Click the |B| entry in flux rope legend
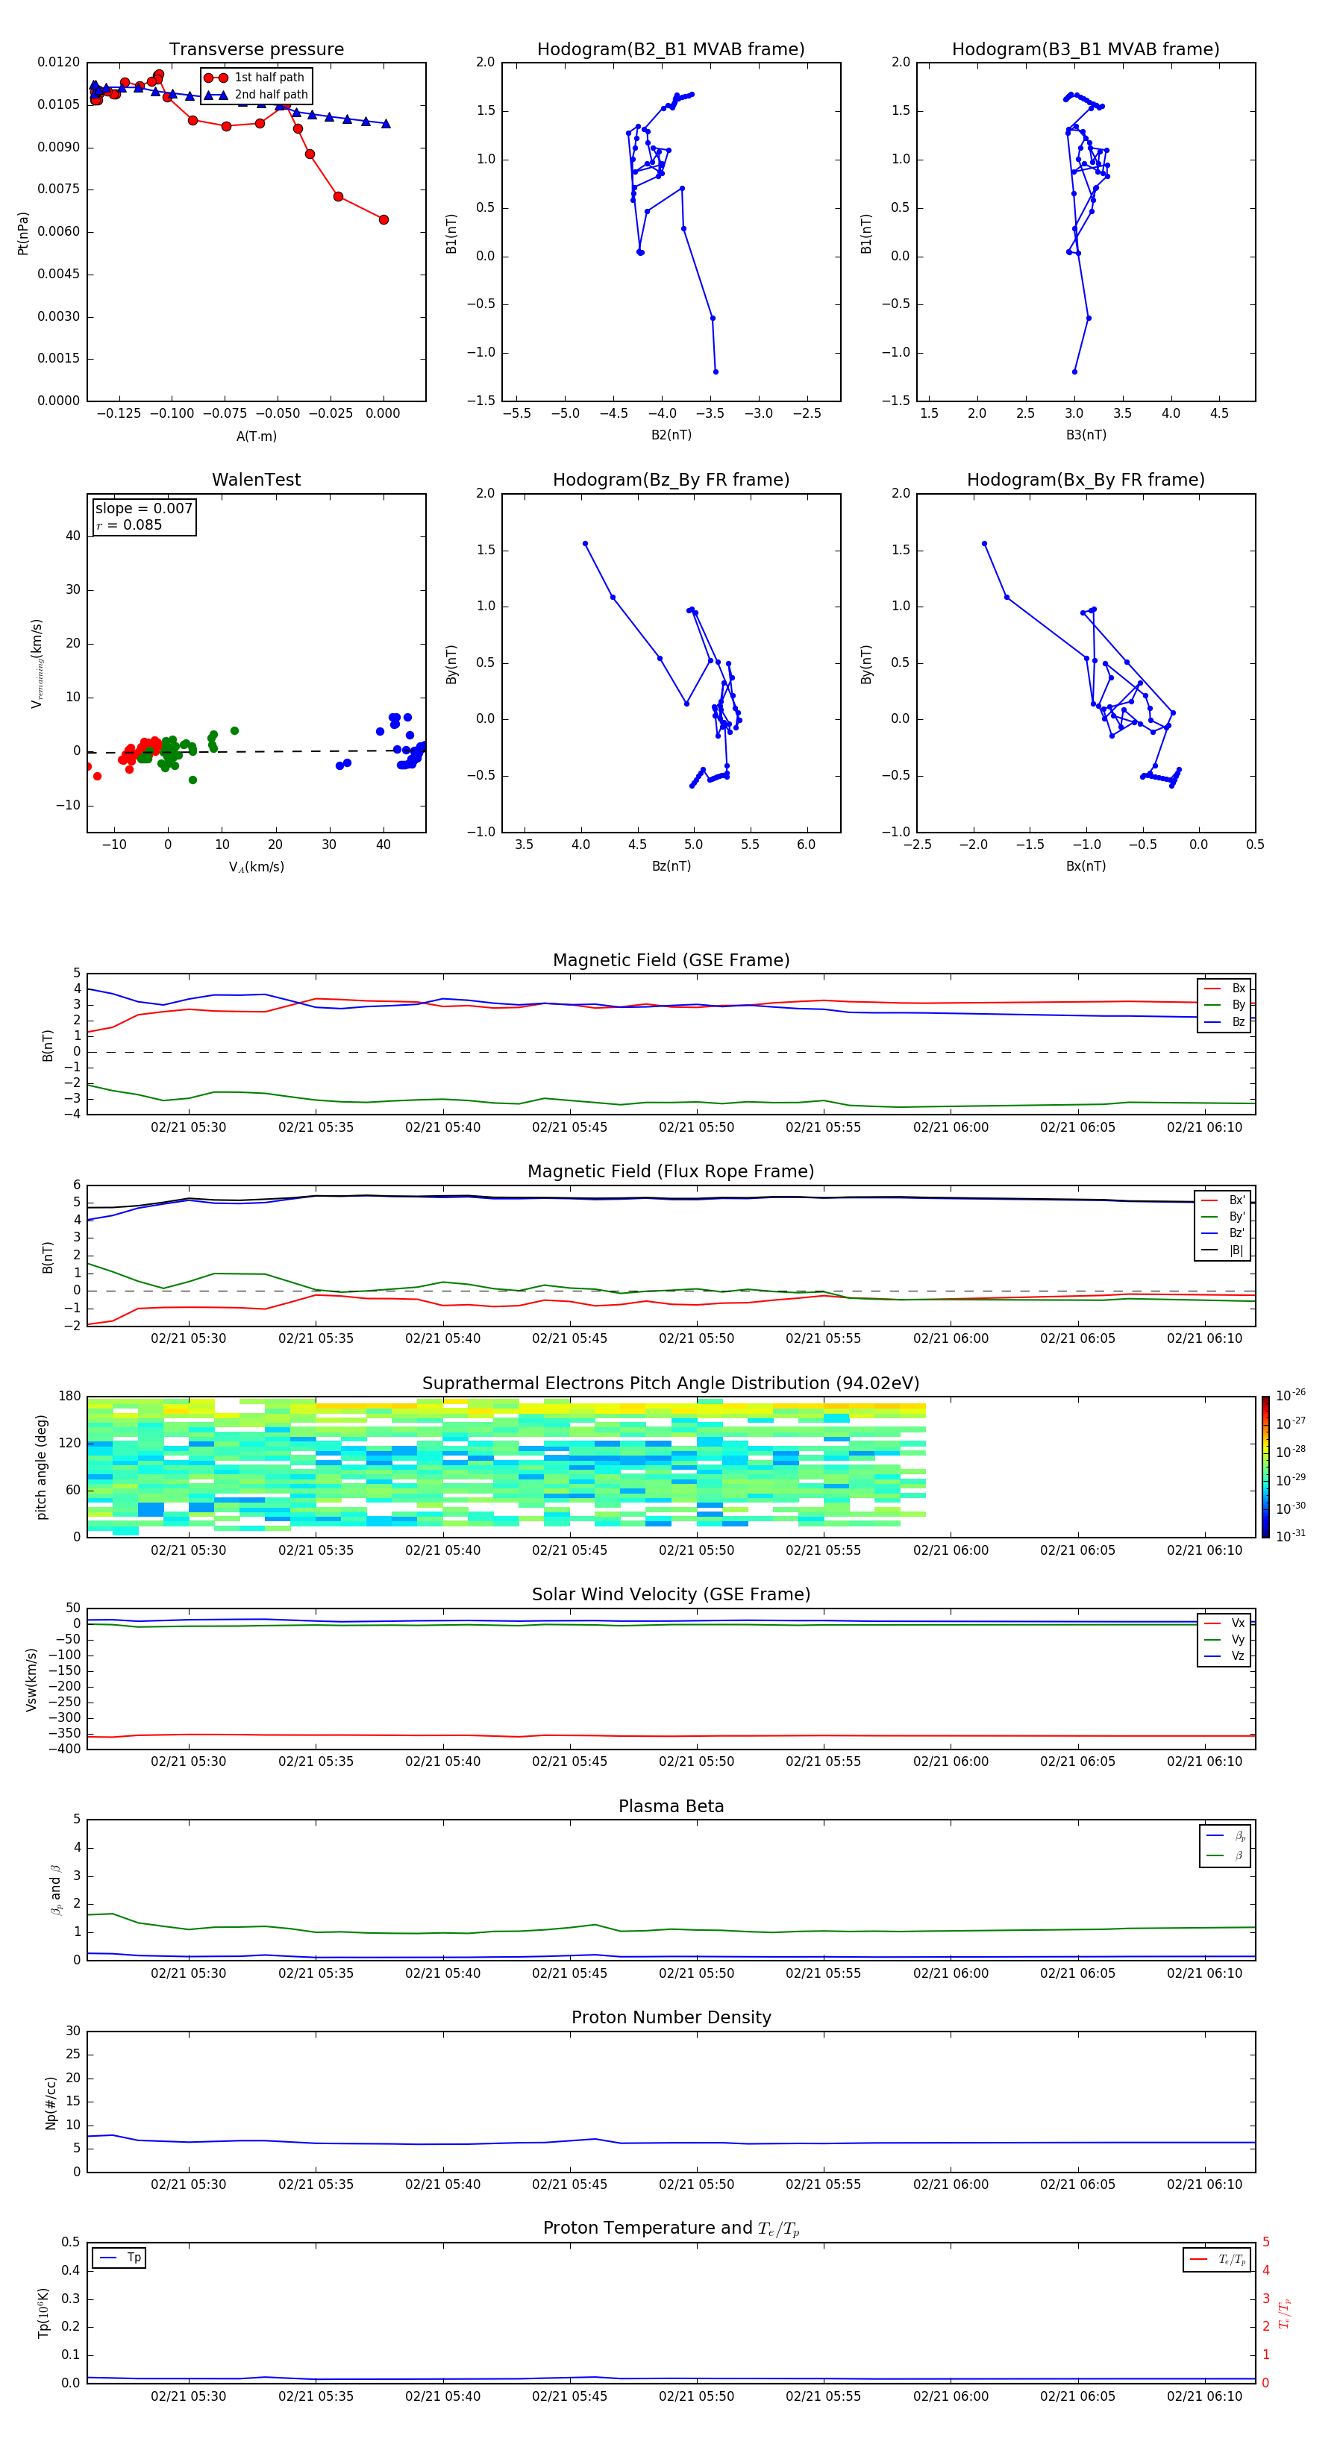The height and width of the screenshot is (2462, 1343). [x=1223, y=1250]
